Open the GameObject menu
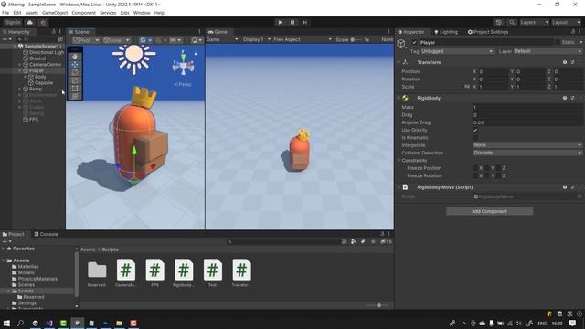The height and width of the screenshot is (329, 585). 55,13
